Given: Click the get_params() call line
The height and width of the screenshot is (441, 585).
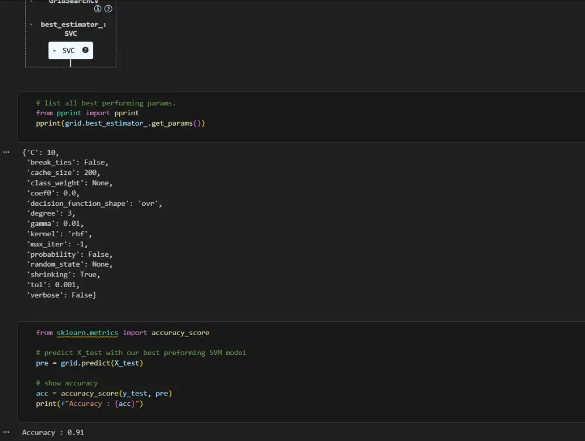Looking at the screenshot, I should point(120,123).
